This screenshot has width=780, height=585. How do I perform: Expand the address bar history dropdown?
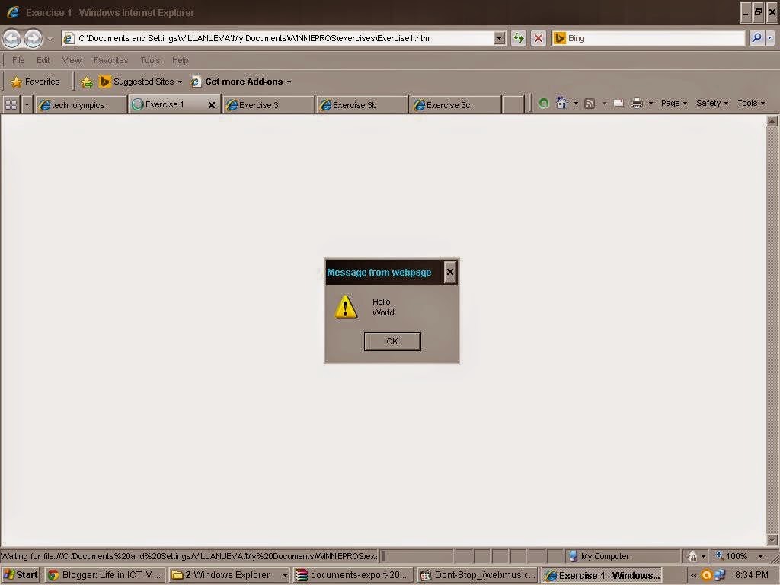click(500, 38)
